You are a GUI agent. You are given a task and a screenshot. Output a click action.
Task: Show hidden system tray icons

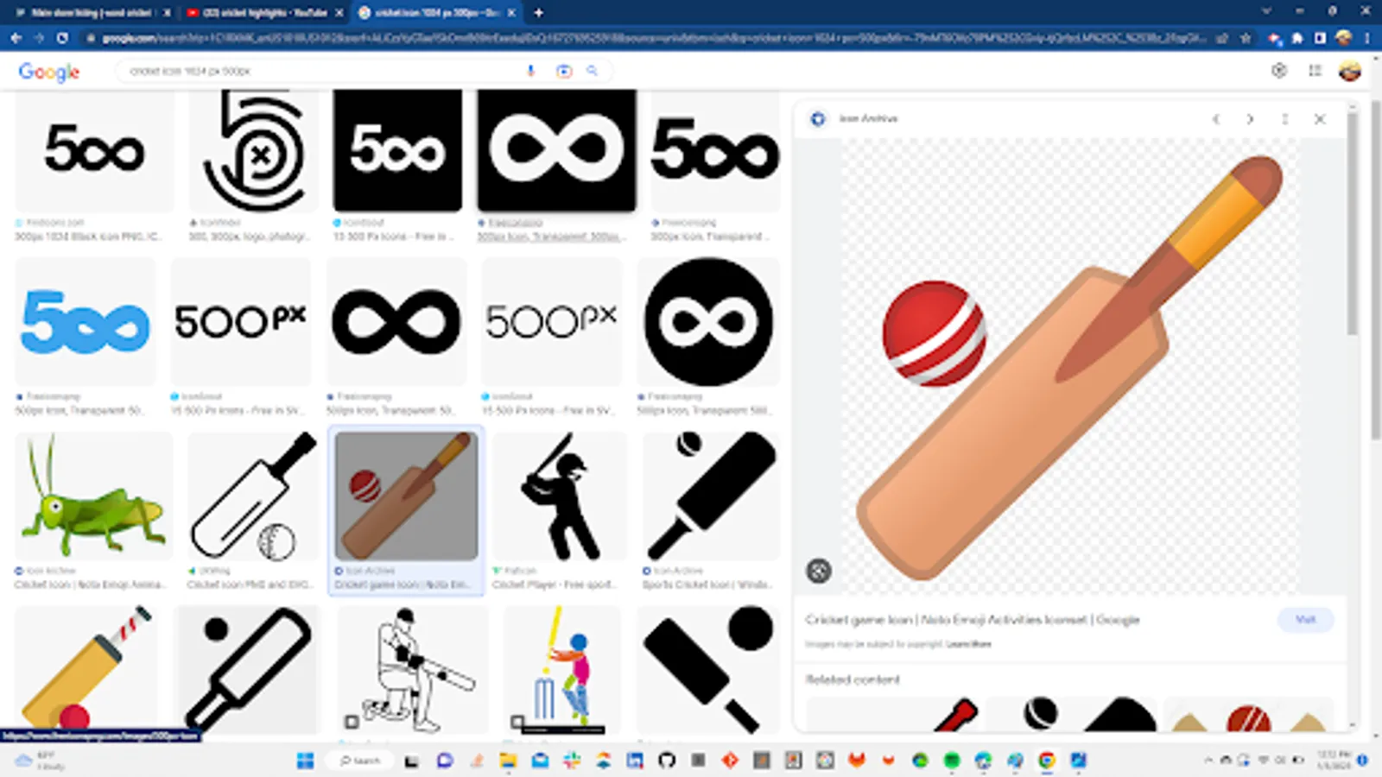[x=1208, y=761]
